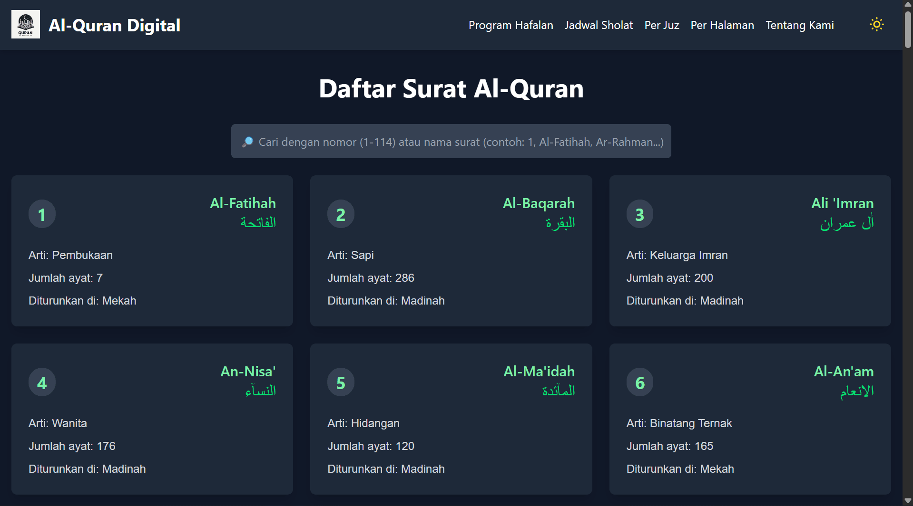The image size is (913, 506).
Task: Open the Tentang Kami page
Action: coord(799,25)
